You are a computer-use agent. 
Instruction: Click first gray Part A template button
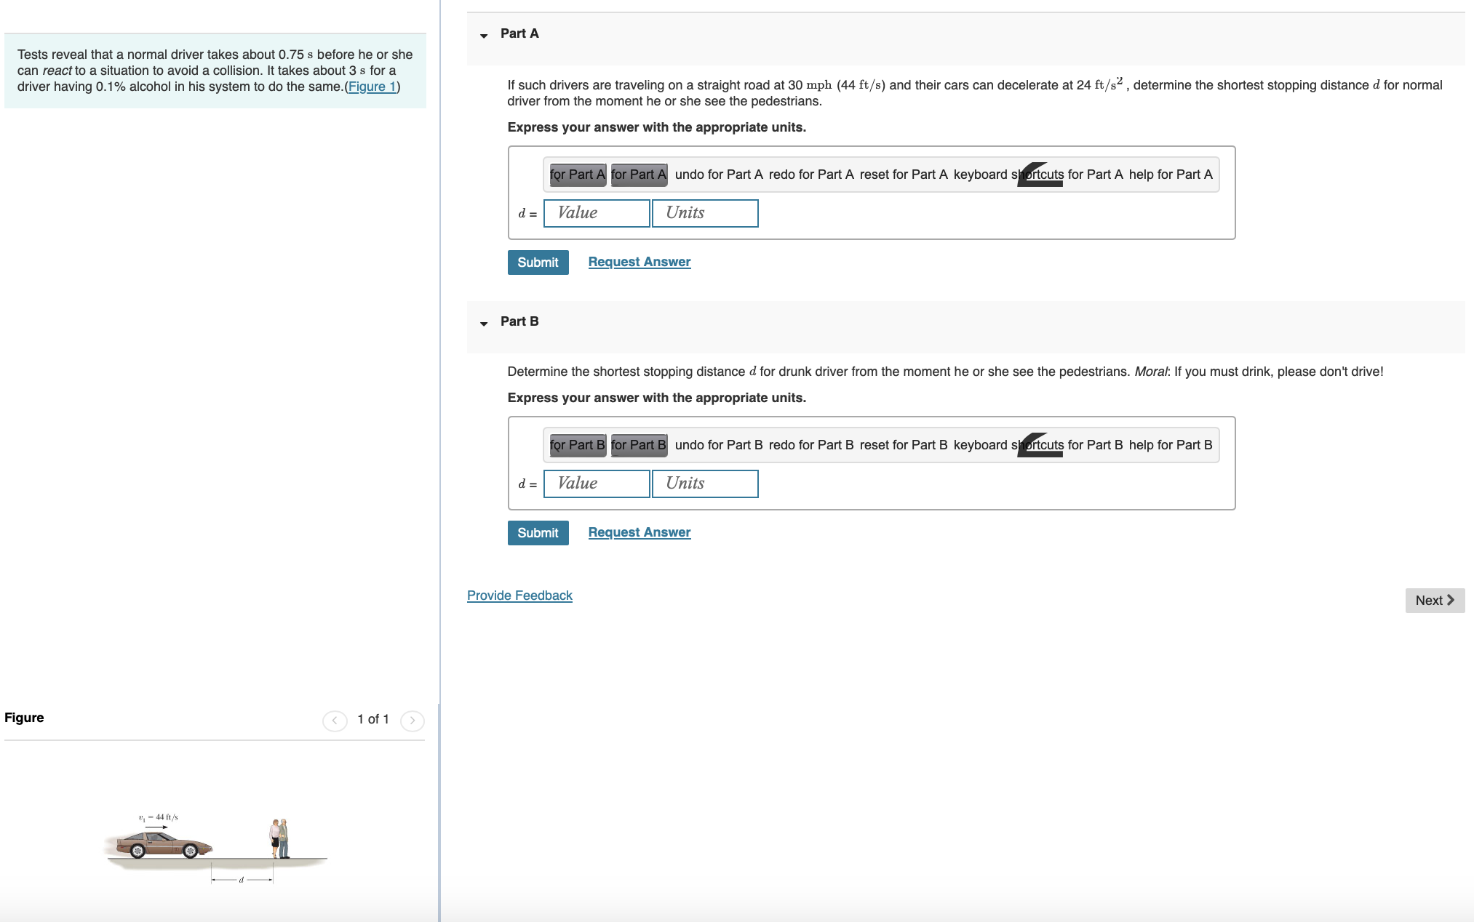[578, 175]
